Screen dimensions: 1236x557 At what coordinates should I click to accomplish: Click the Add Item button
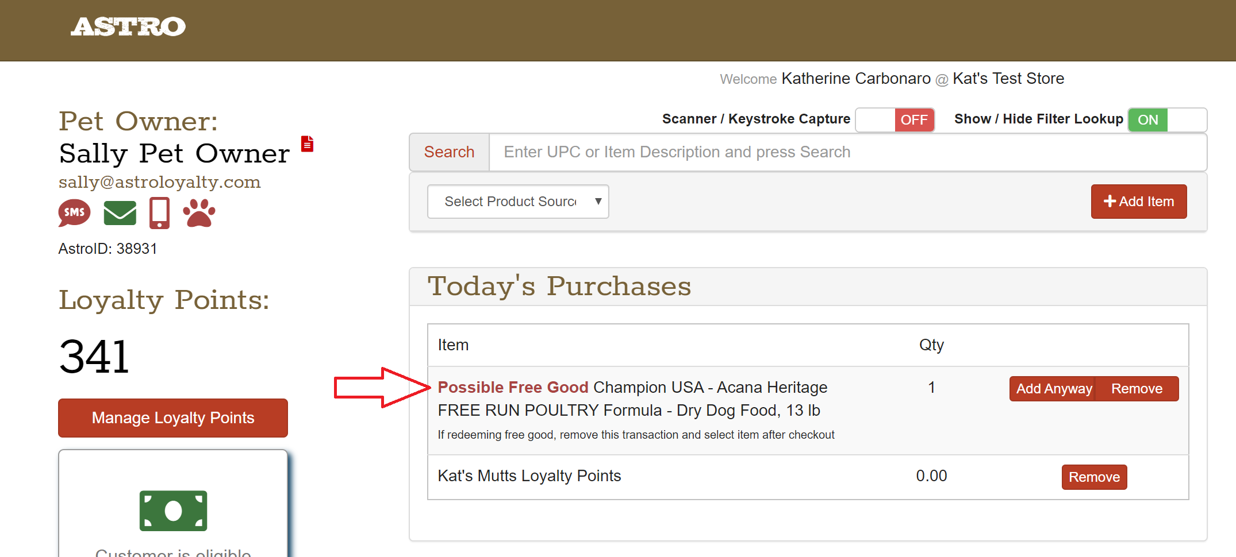click(x=1138, y=202)
